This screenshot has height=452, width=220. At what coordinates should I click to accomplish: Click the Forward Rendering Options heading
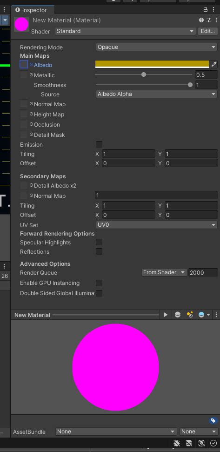coord(57,234)
